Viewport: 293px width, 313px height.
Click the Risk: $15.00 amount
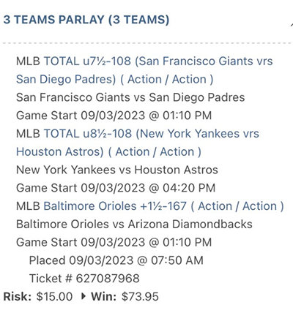(54, 297)
